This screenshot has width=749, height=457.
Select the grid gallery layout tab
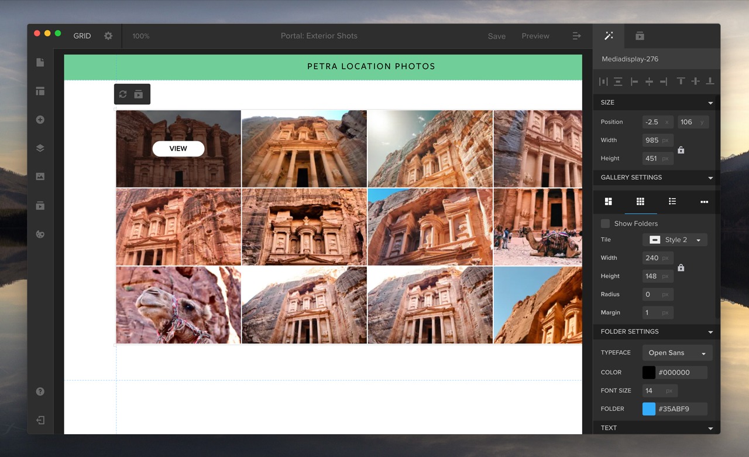640,202
